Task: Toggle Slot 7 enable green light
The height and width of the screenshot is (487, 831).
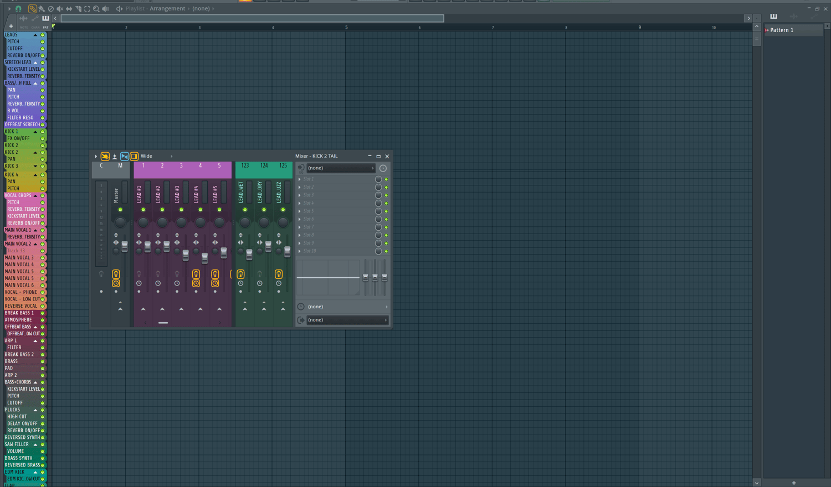Action: pyautogui.click(x=386, y=227)
